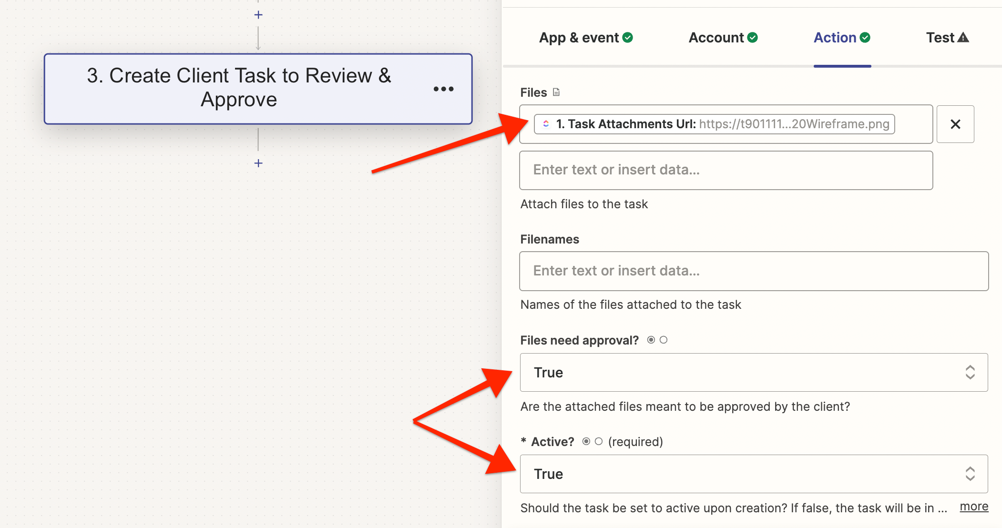Switch to the Test tab

(x=941, y=37)
